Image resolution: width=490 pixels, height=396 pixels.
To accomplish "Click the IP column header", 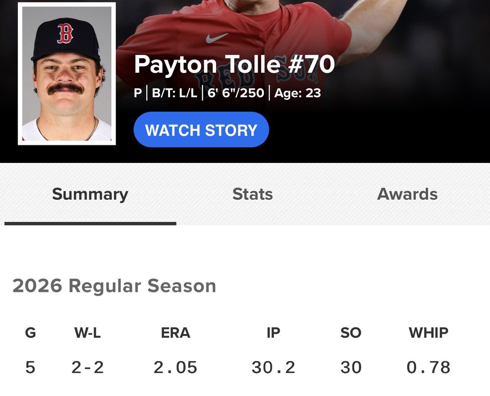I will tap(273, 333).
